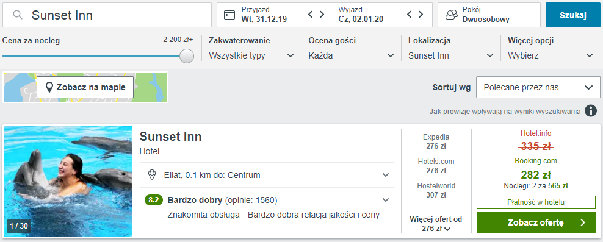
Task: Click the commission info icon
Action: click(x=591, y=112)
